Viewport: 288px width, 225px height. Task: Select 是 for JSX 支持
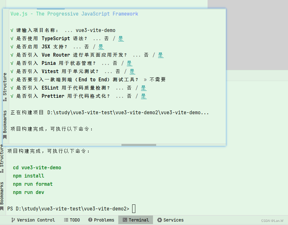point(101,47)
